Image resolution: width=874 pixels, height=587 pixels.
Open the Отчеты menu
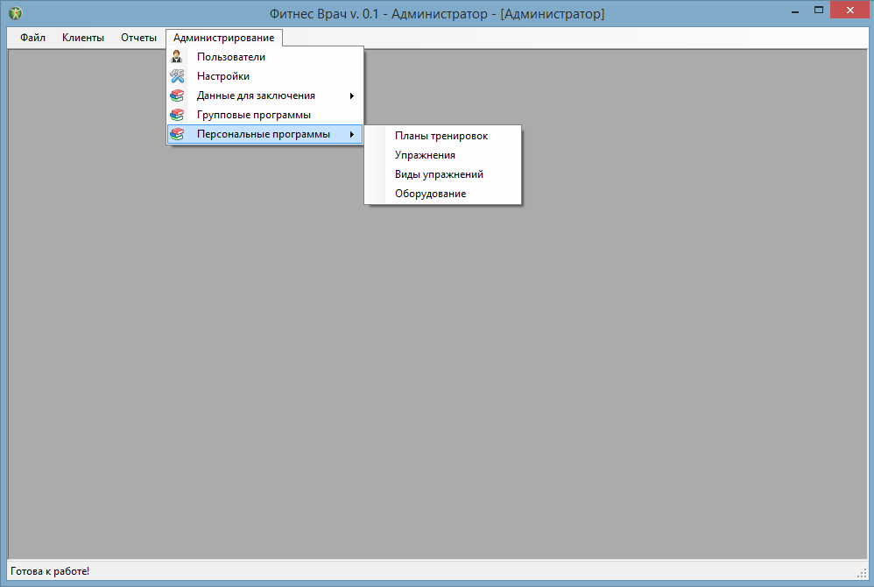click(x=138, y=38)
